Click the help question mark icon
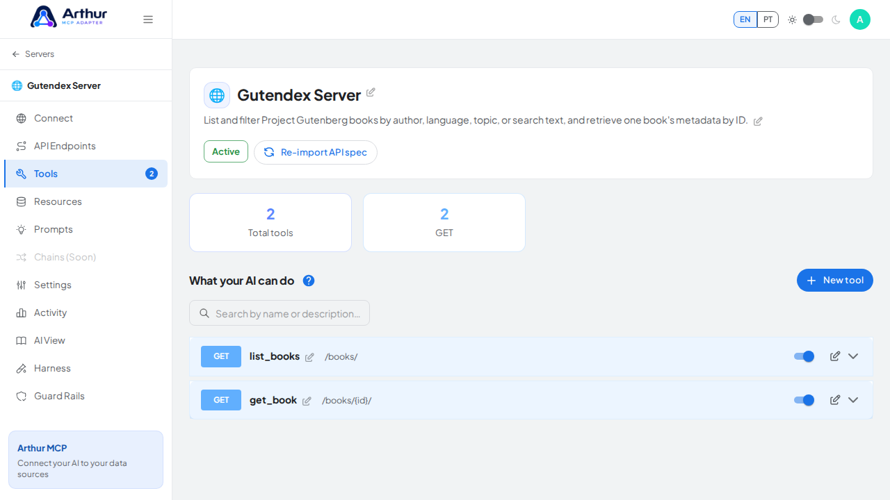The height and width of the screenshot is (500, 890). pos(309,281)
